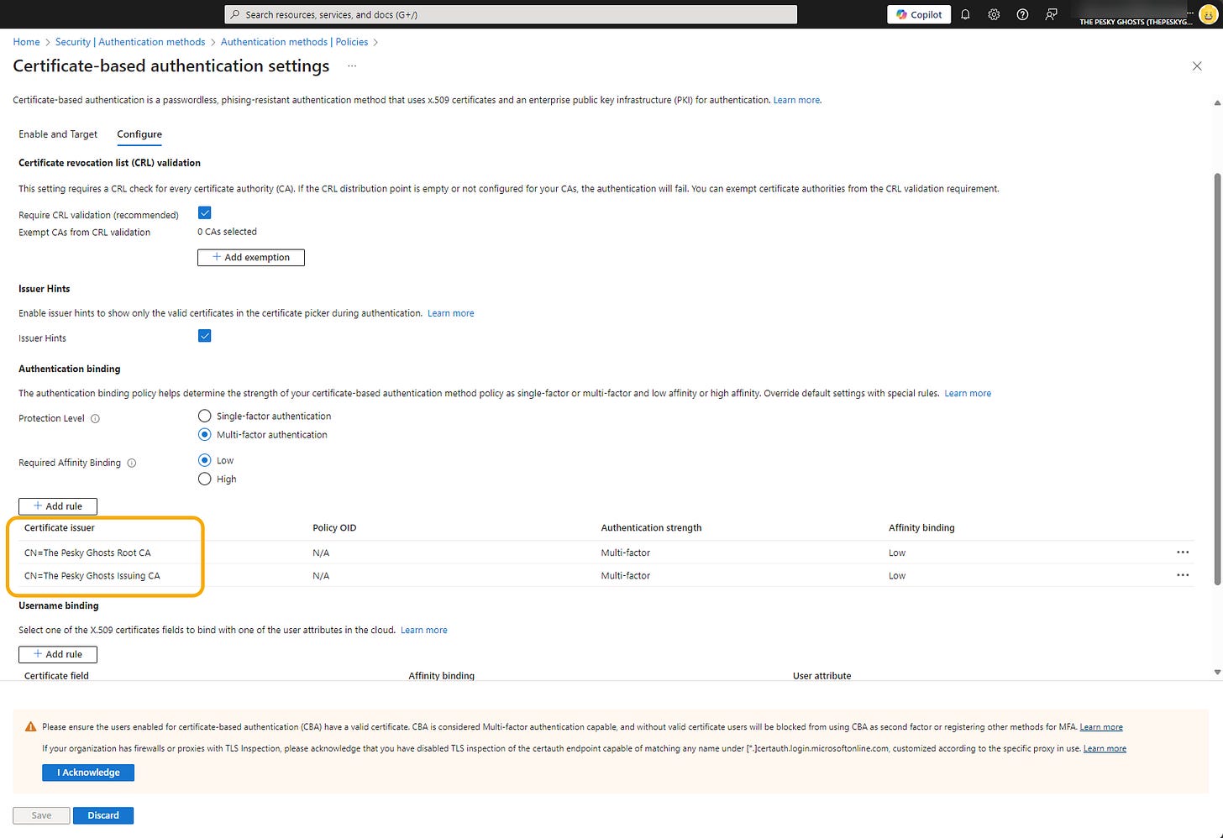Go to Home breadcrumb
1223x838 pixels.
point(26,42)
